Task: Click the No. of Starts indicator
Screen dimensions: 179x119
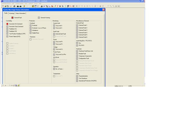Action: (x=54, y=69)
